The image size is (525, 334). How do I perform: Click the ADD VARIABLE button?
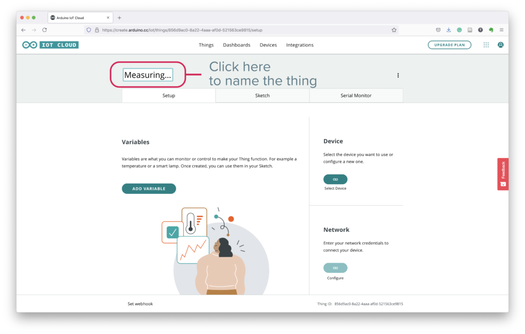149,189
